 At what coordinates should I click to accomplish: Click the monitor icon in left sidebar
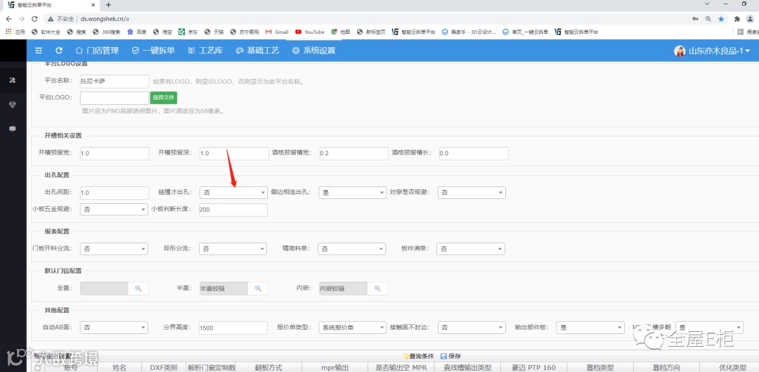point(13,129)
